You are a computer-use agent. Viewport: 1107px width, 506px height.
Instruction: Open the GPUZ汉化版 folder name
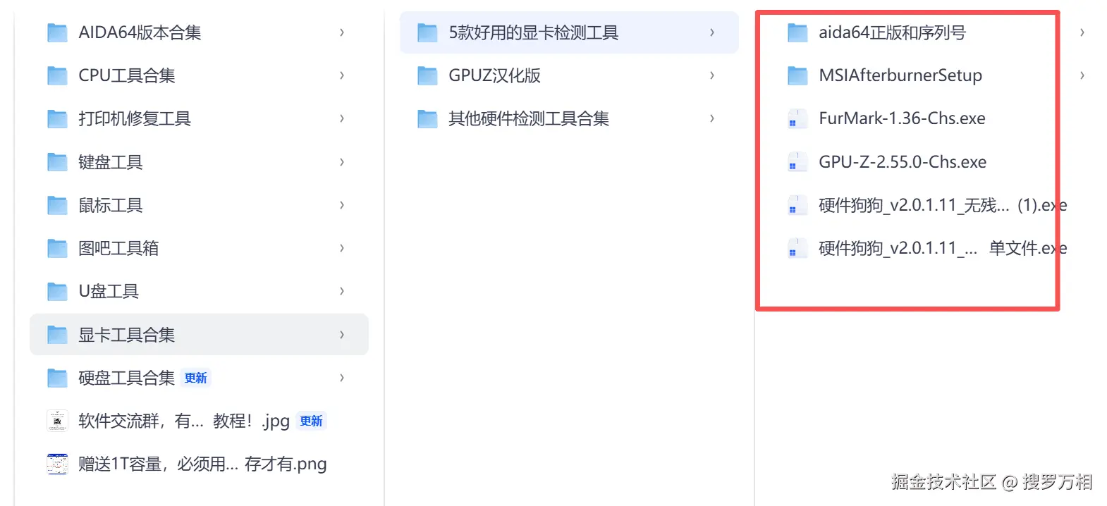coord(495,75)
